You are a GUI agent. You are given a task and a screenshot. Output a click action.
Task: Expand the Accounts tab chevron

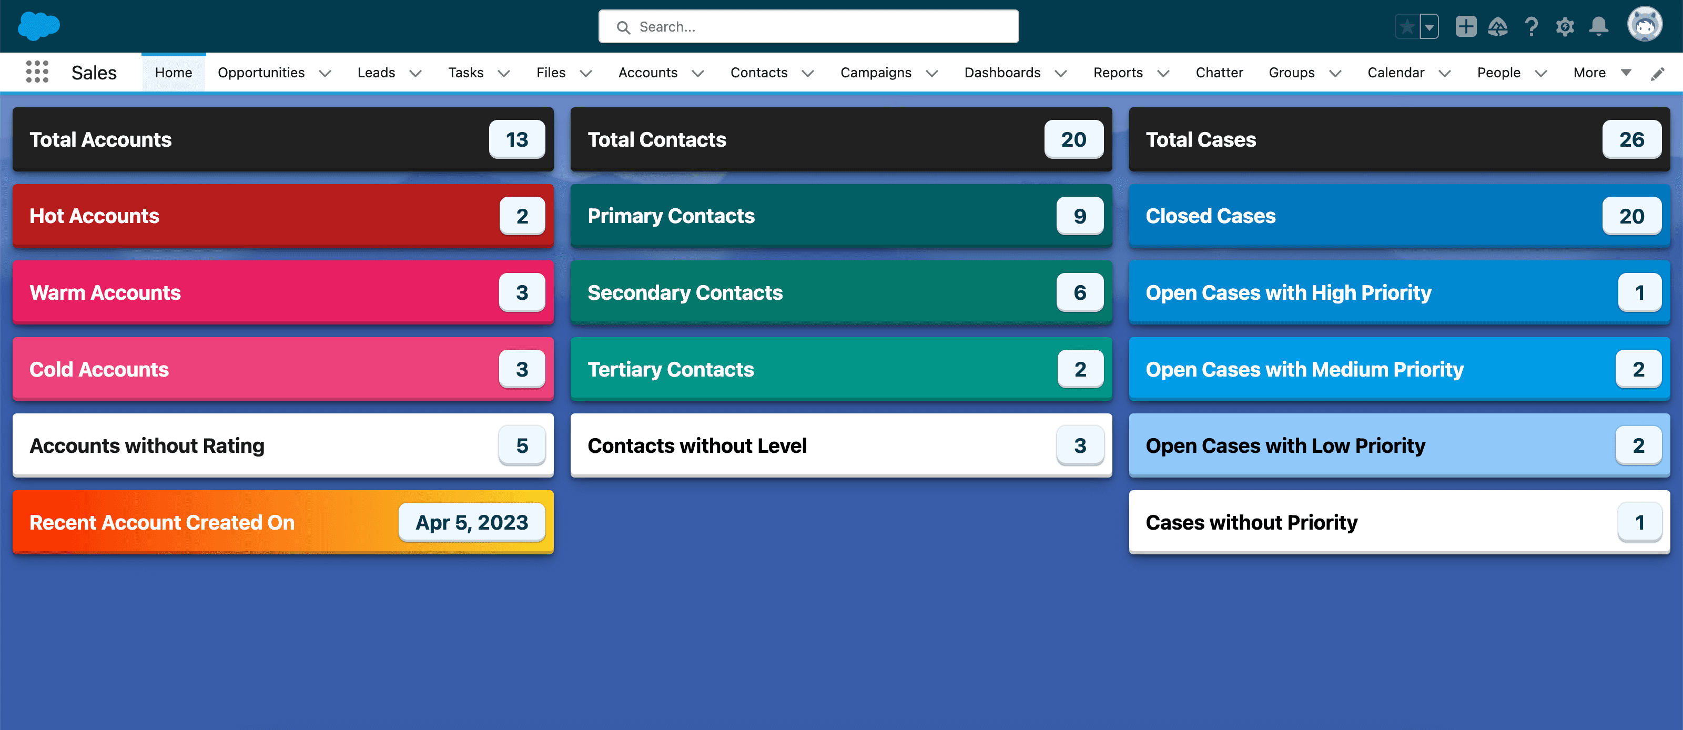(698, 73)
